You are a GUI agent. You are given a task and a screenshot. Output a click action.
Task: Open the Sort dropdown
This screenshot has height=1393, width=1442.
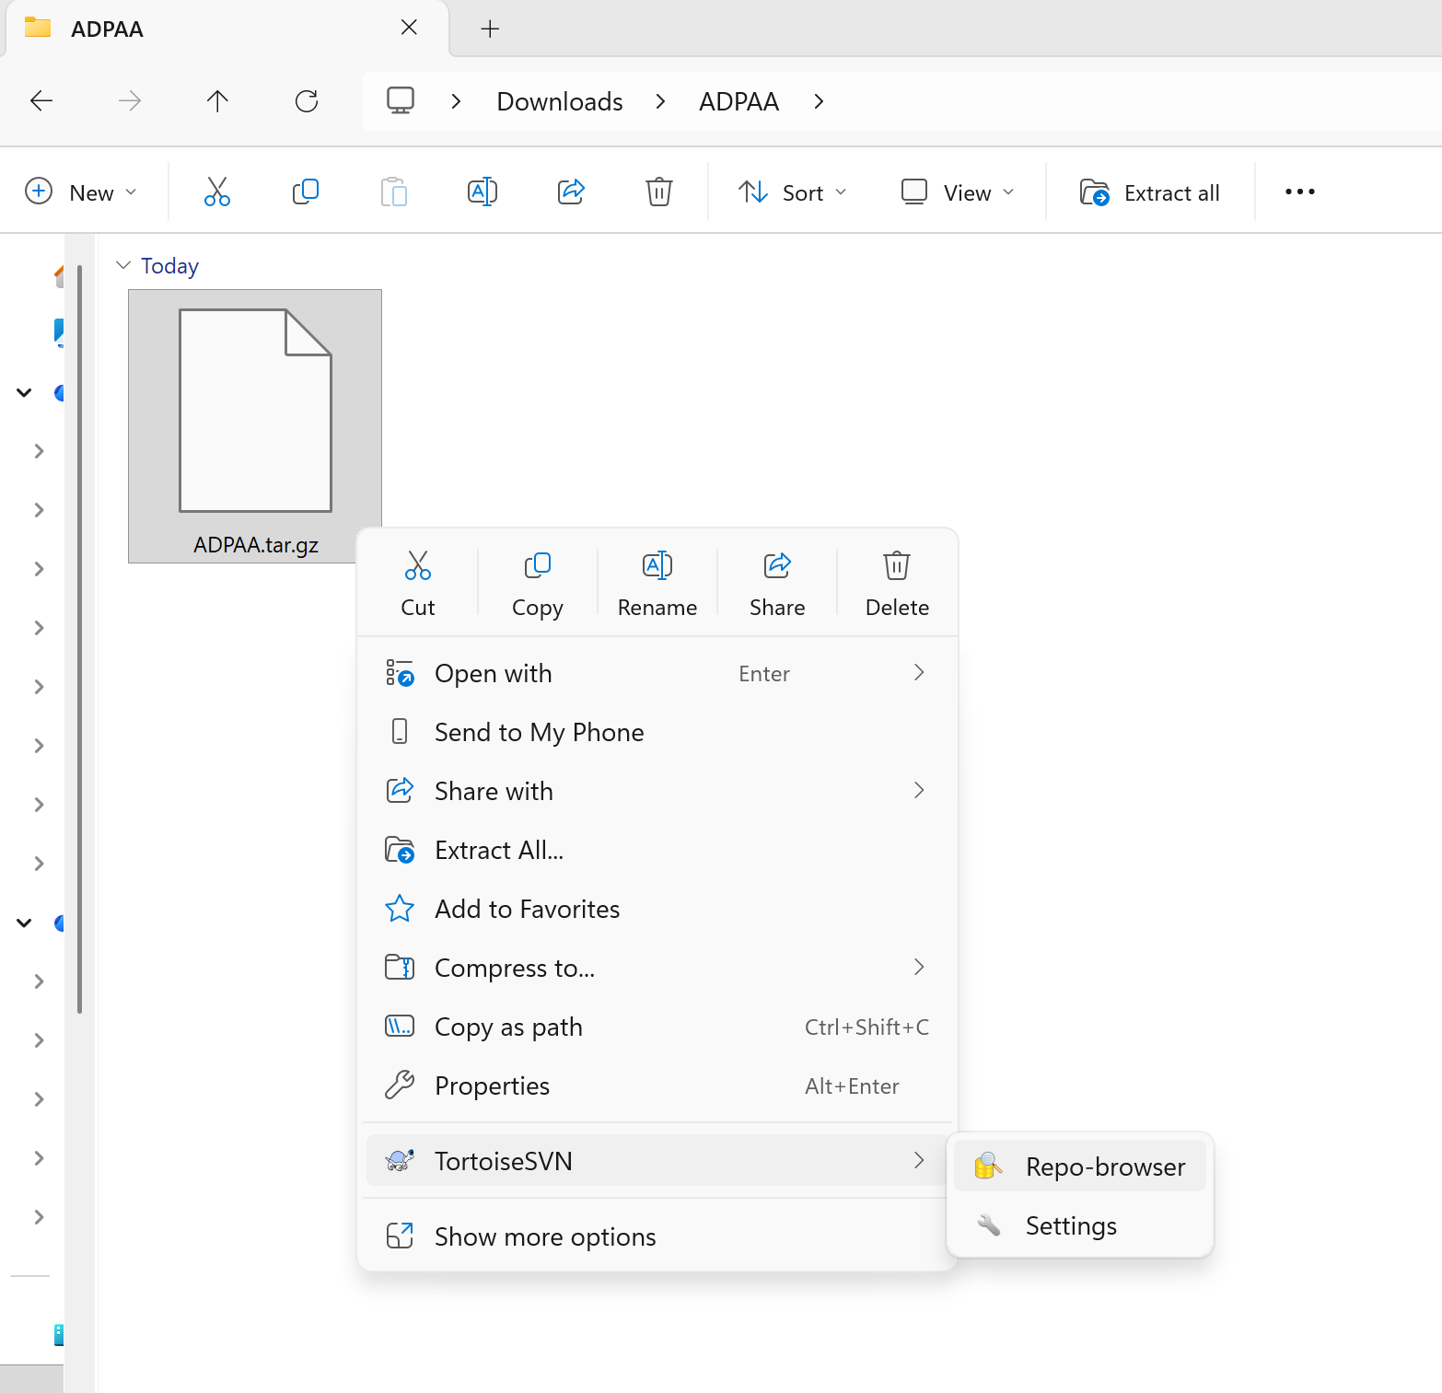(x=792, y=192)
